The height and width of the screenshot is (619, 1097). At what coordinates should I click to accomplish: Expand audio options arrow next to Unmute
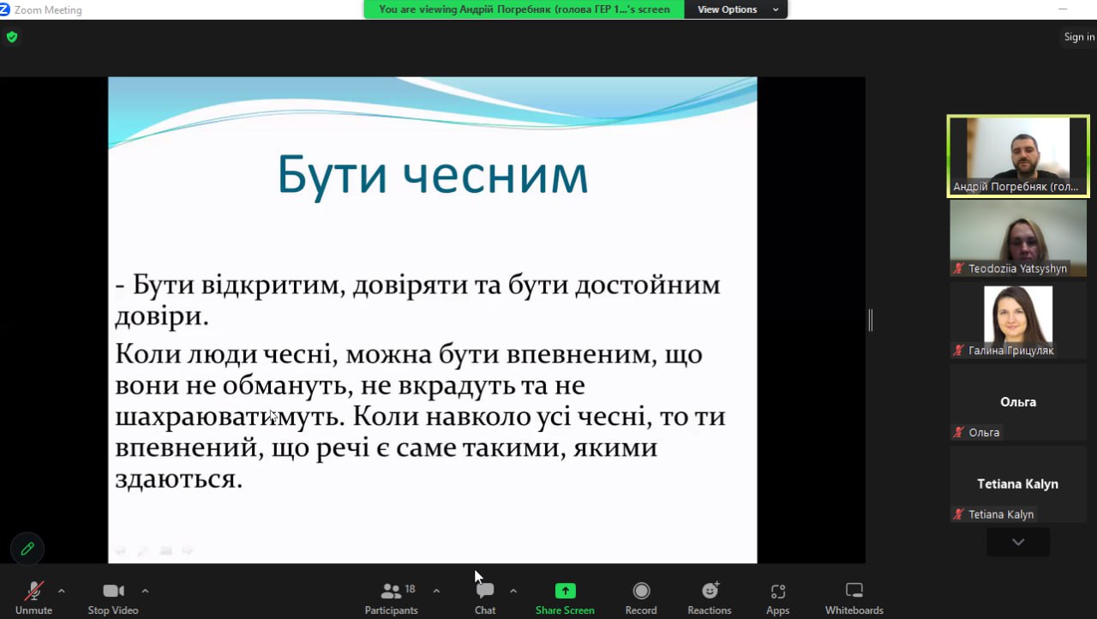(61, 591)
